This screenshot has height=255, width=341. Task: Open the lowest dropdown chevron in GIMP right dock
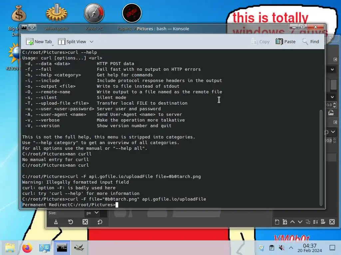point(333,132)
